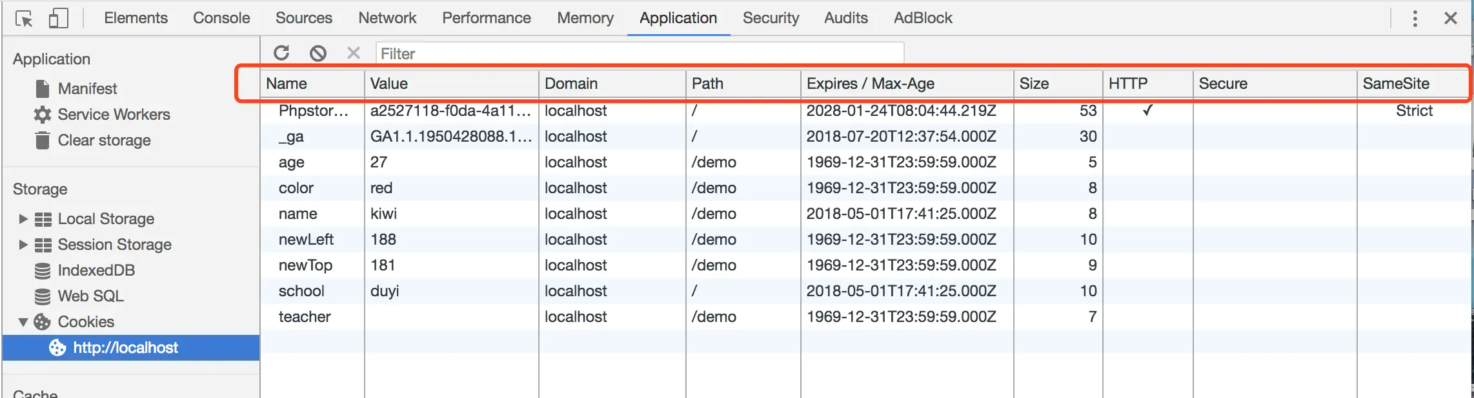Collapse the Cookies tree node
Image resolution: width=1474 pixels, height=398 pixels.
point(23,322)
